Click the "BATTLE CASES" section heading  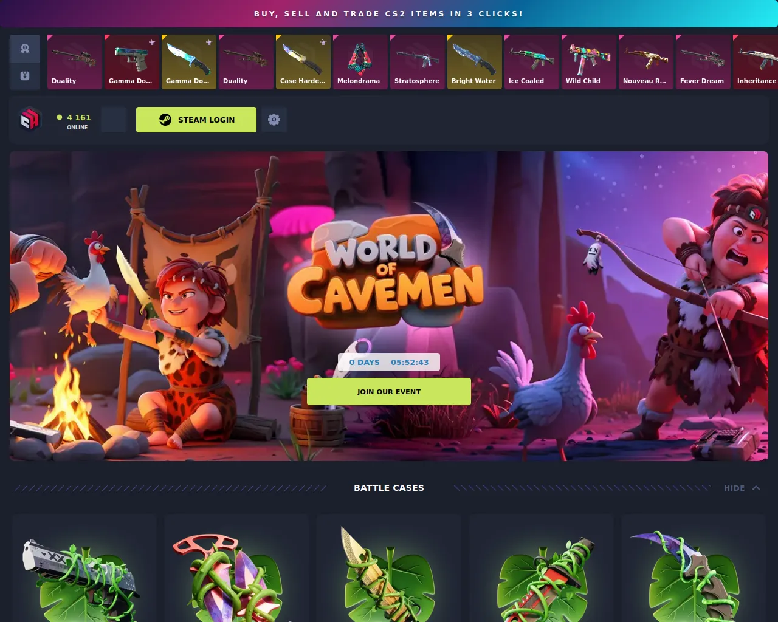(x=389, y=488)
